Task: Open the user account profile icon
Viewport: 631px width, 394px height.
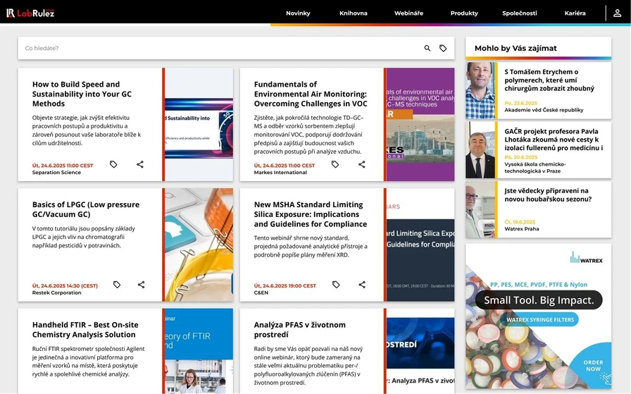Action: point(617,13)
